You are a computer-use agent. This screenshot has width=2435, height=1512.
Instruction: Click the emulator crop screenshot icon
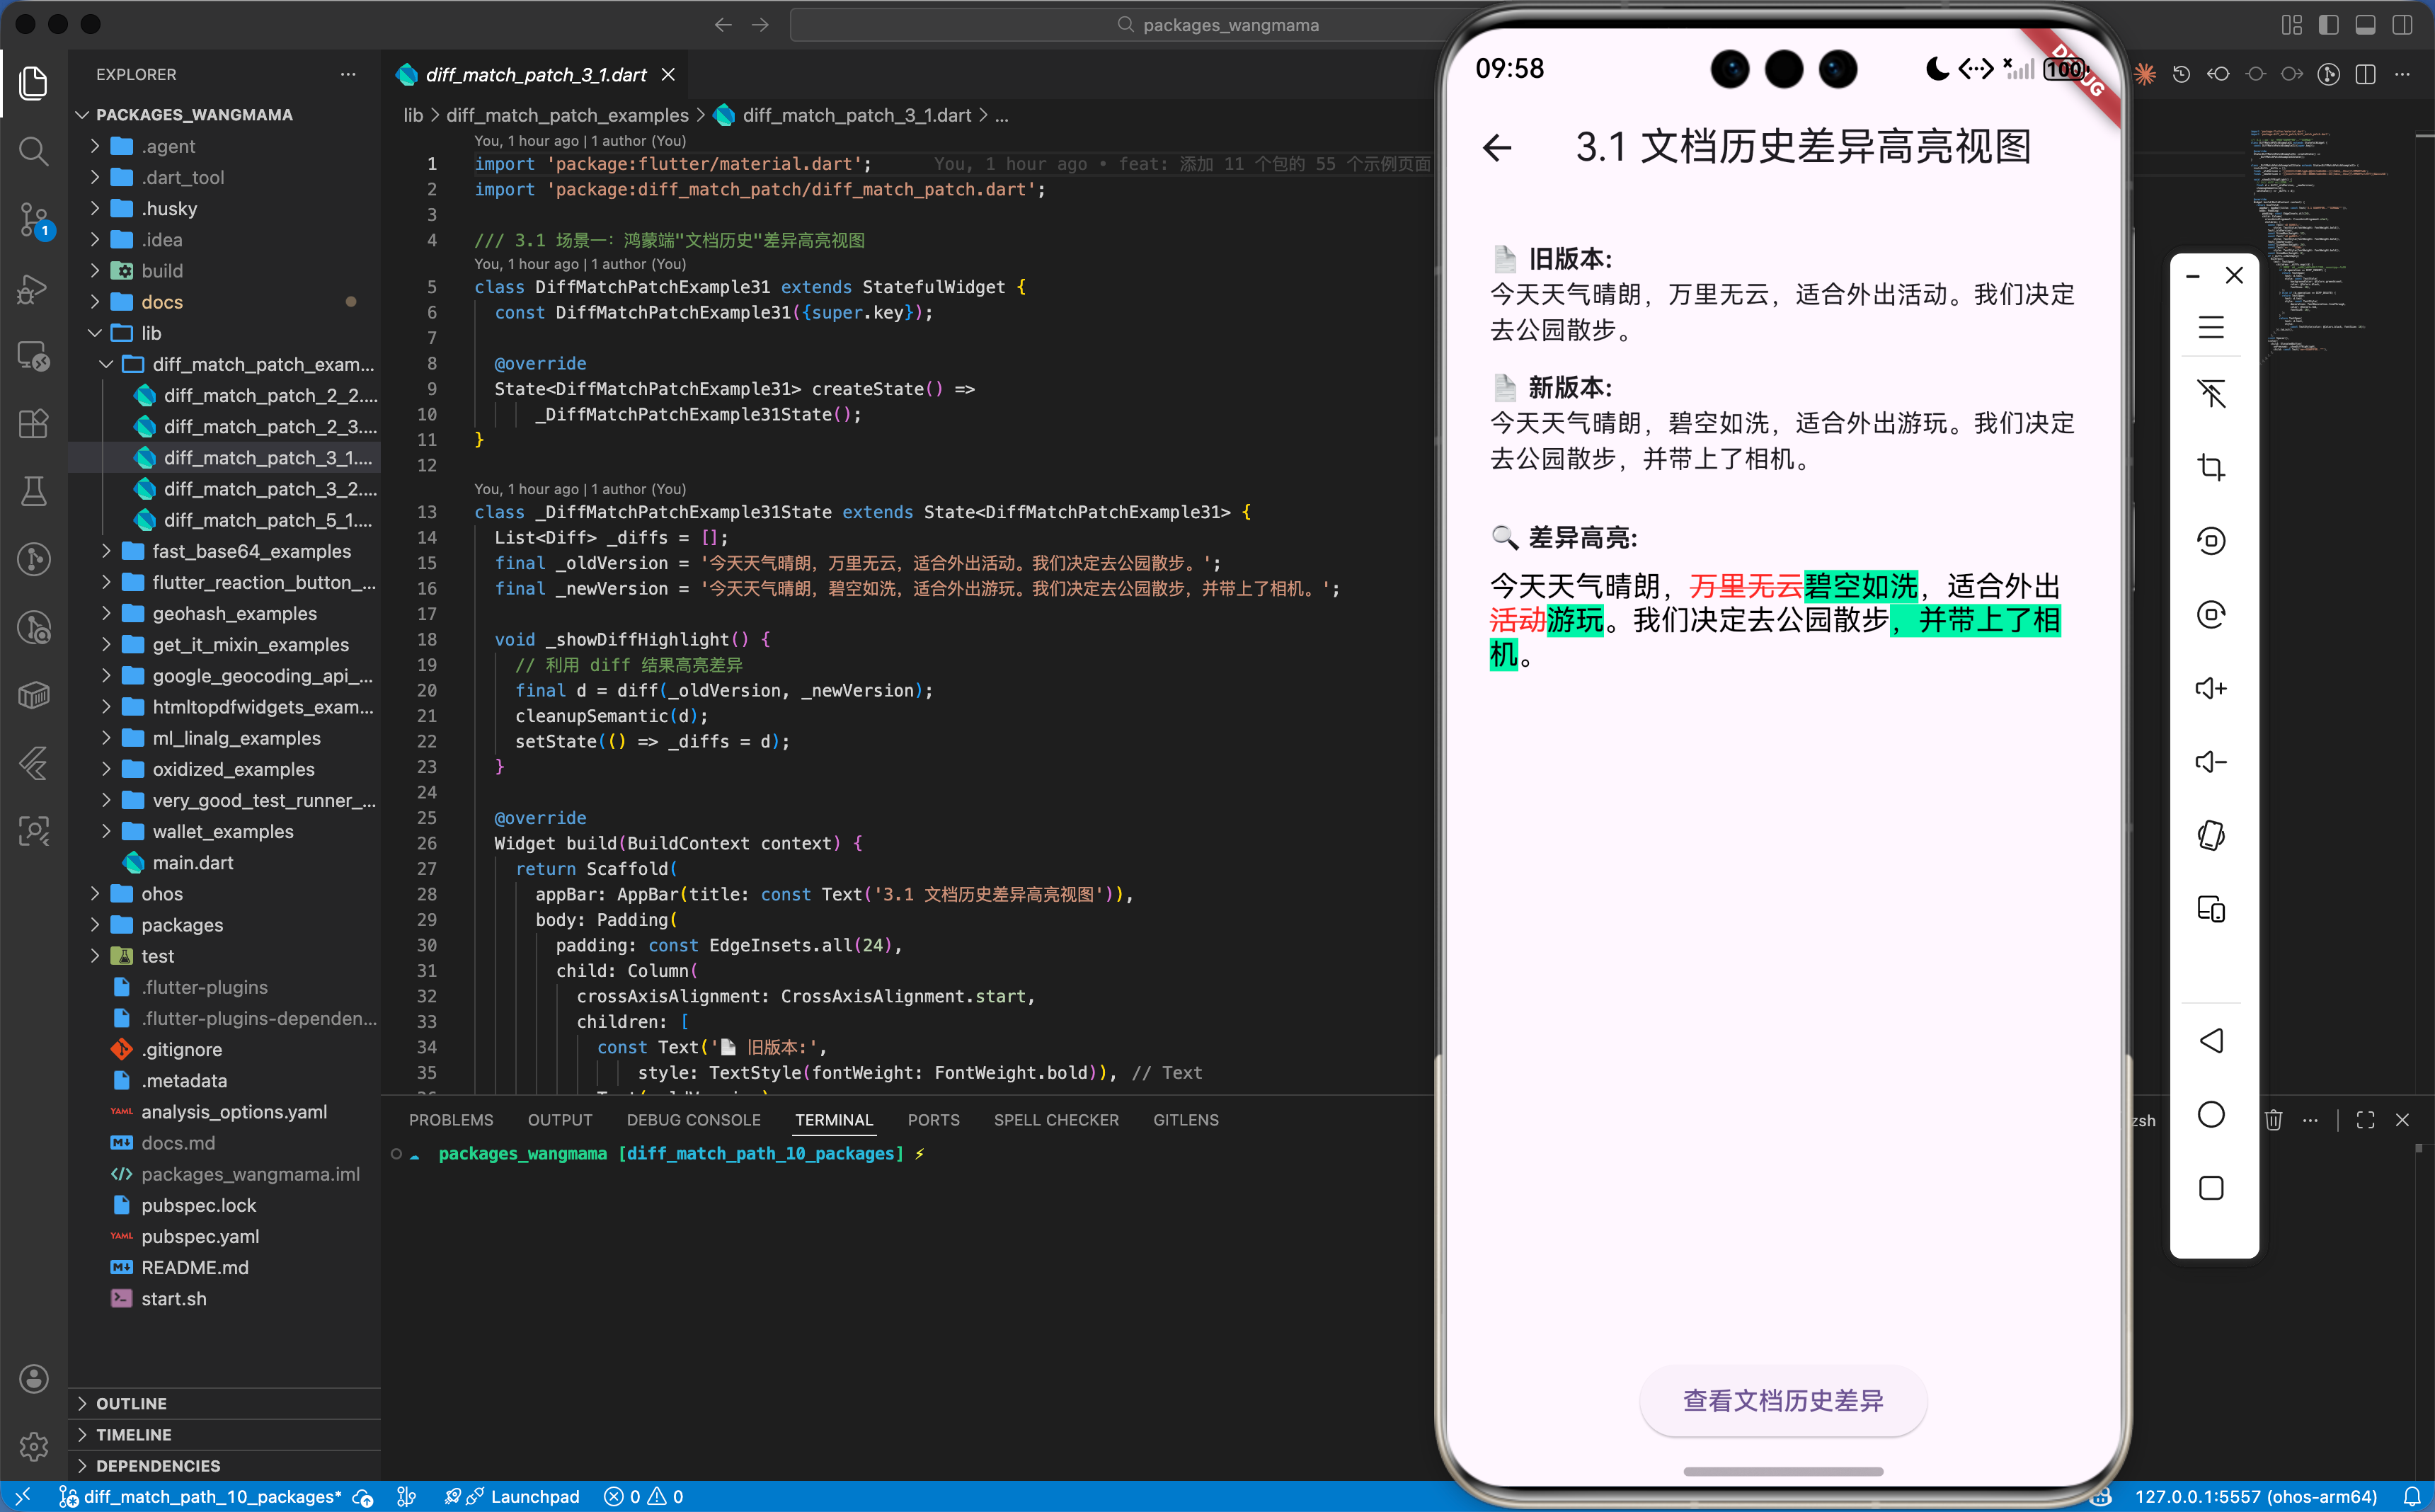click(2210, 467)
